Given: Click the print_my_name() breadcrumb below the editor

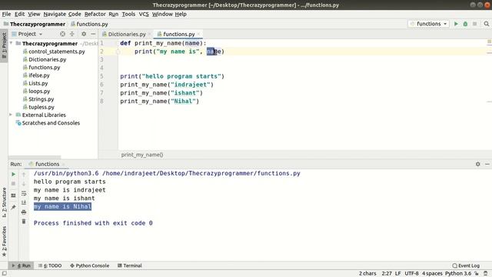Looking at the screenshot, I should [x=142, y=155].
